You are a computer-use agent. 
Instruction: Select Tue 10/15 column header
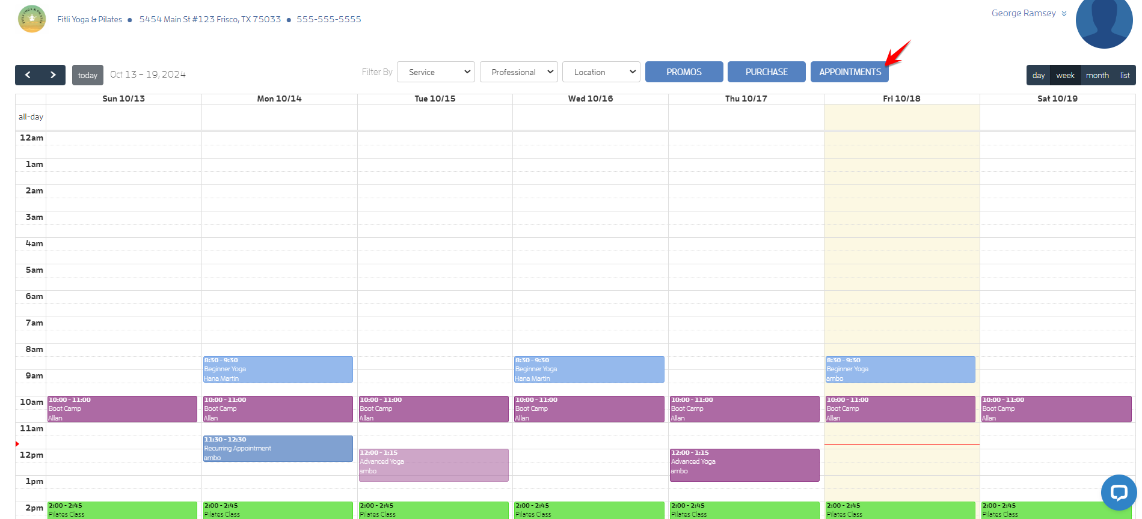coord(435,99)
